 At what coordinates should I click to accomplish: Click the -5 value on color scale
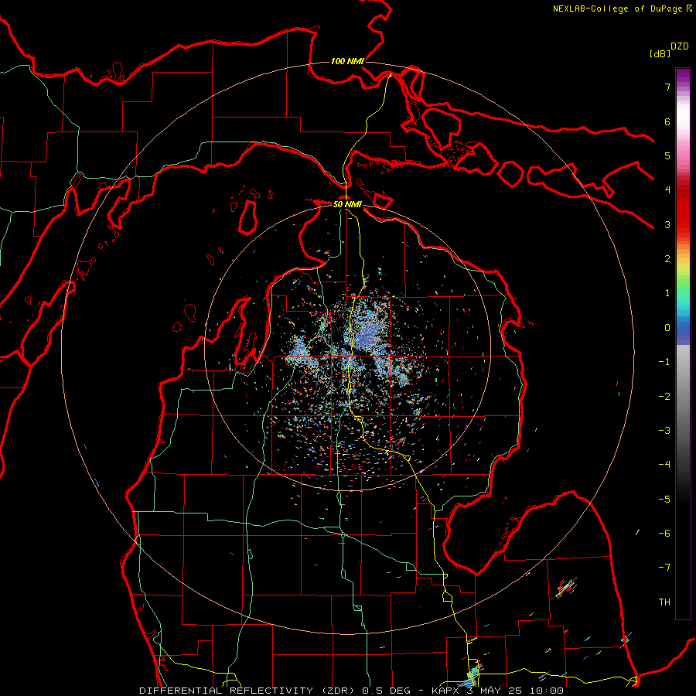[664, 500]
